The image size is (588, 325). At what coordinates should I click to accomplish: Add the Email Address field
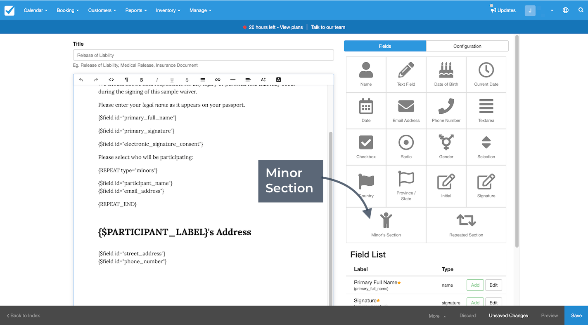pyautogui.click(x=406, y=111)
